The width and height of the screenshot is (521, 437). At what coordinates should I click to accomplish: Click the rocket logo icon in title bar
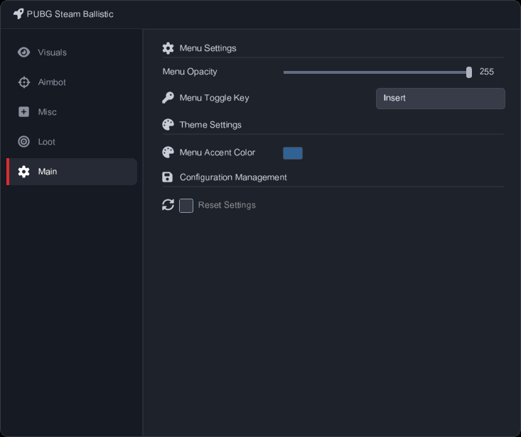click(x=18, y=14)
